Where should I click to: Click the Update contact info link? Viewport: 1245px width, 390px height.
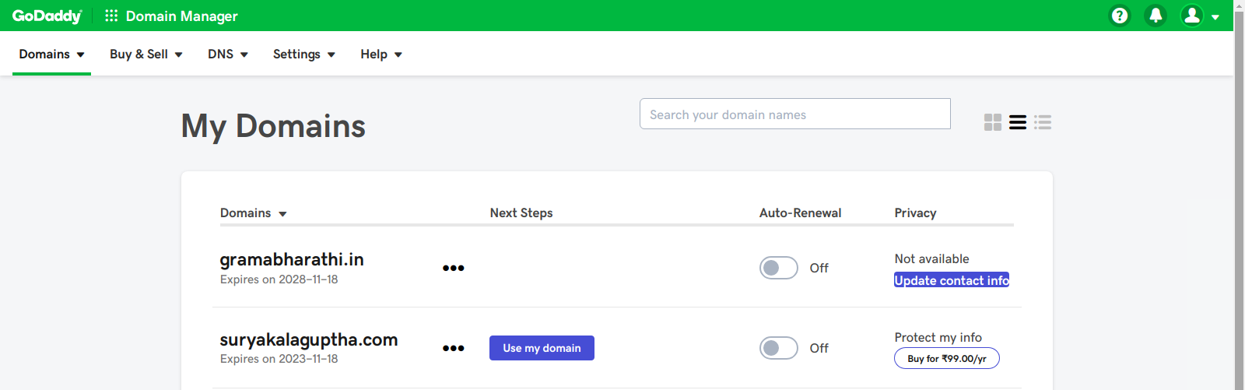pyautogui.click(x=951, y=280)
